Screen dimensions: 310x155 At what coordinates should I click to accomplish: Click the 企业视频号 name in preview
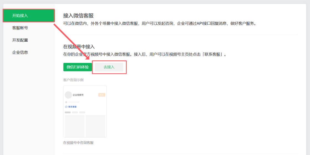click(x=78, y=95)
